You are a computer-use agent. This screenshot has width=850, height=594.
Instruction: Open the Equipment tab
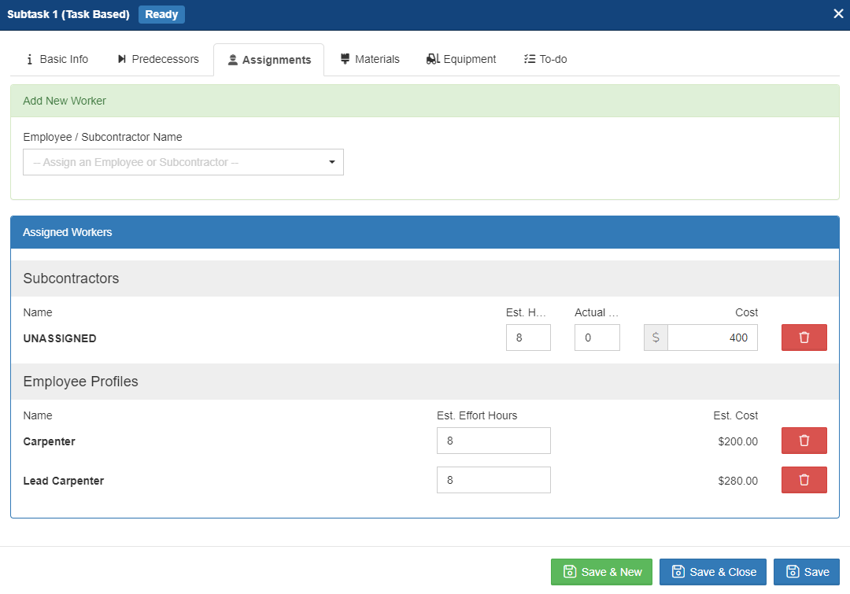point(461,59)
